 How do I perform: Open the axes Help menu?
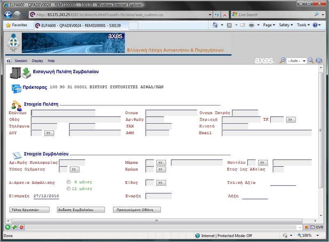(x=51, y=61)
